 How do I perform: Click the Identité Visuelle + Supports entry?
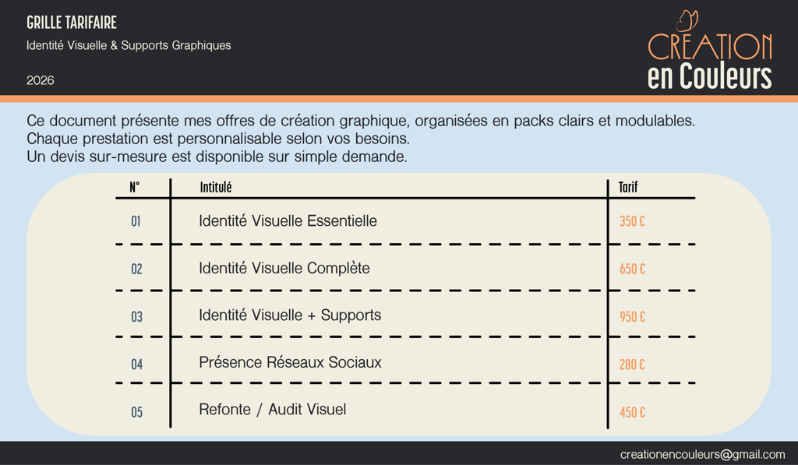tap(290, 315)
